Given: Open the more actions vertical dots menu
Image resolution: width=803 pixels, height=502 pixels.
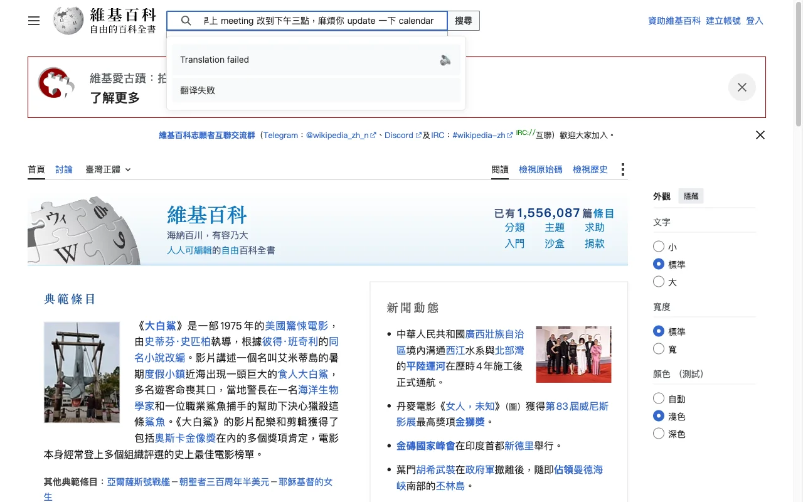Looking at the screenshot, I should click(622, 169).
